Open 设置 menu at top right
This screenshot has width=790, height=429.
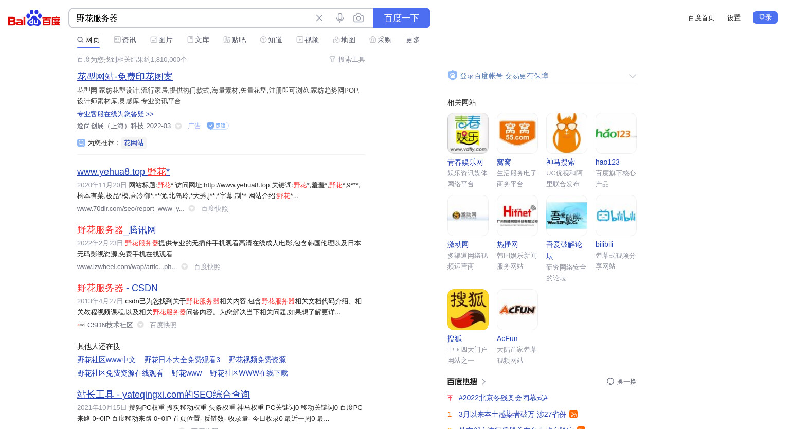tap(734, 17)
